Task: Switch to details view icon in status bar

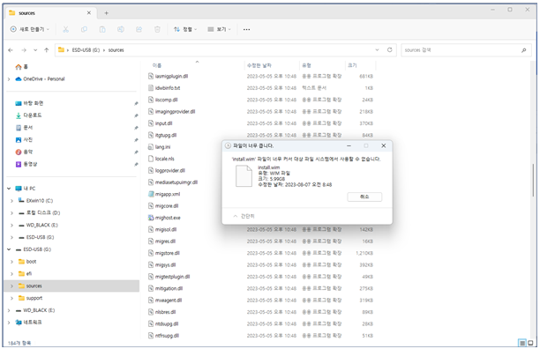Action: (x=522, y=343)
